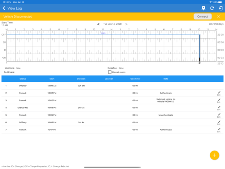Image resolution: width=225 pixels, height=169 pixels.
Task: Enable Show all events checkbox
Action: click(x=110, y=72)
